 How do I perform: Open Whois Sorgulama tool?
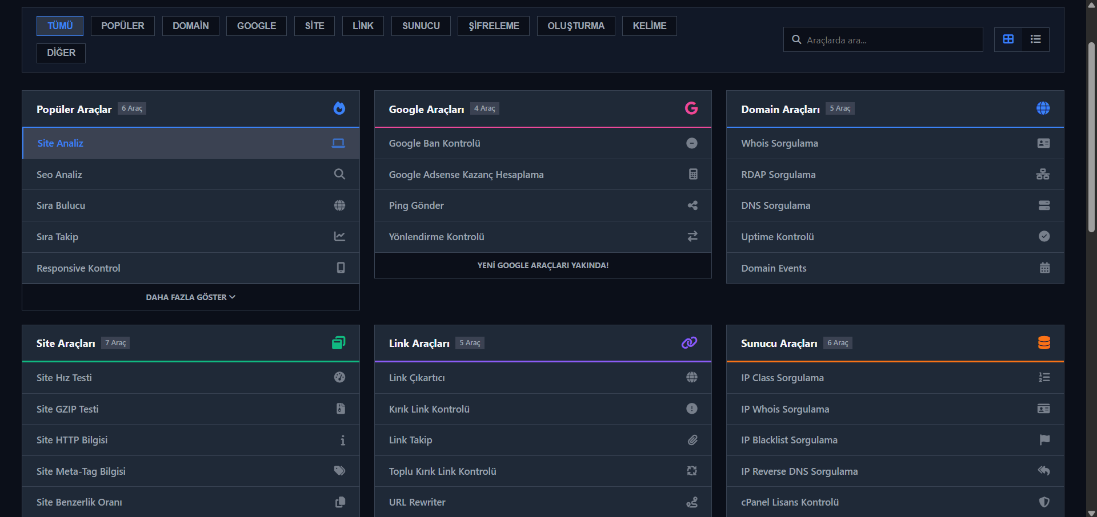[895, 143]
